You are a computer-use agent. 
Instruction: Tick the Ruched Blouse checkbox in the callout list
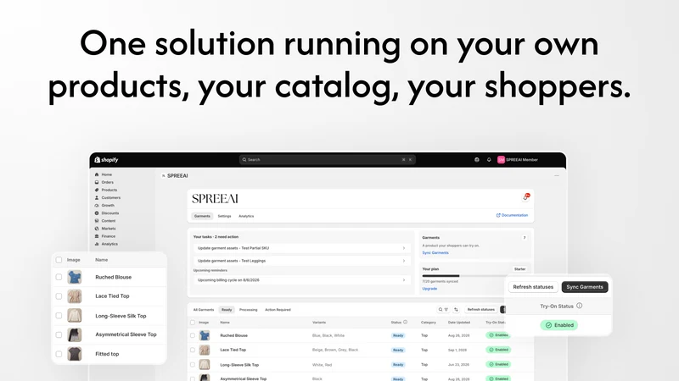pyautogui.click(x=59, y=278)
